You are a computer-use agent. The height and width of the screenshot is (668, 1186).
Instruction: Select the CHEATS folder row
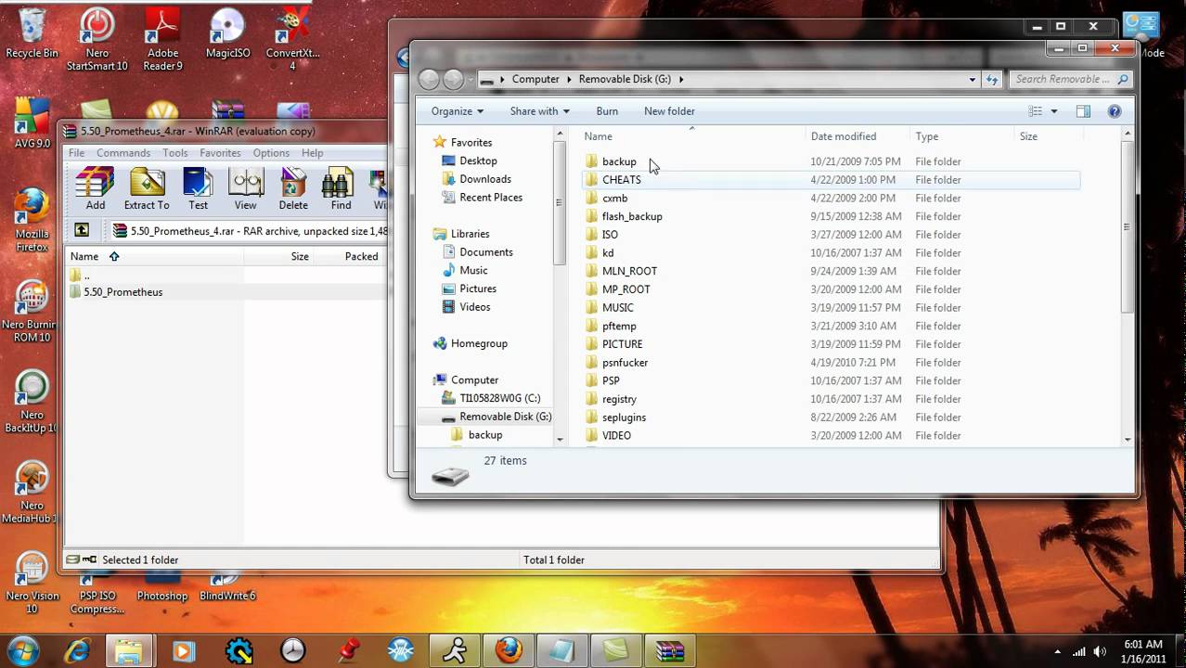tap(831, 180)
